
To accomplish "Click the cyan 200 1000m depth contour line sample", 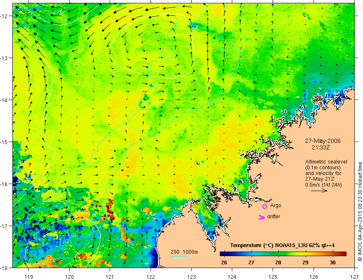I will (179, 256).
